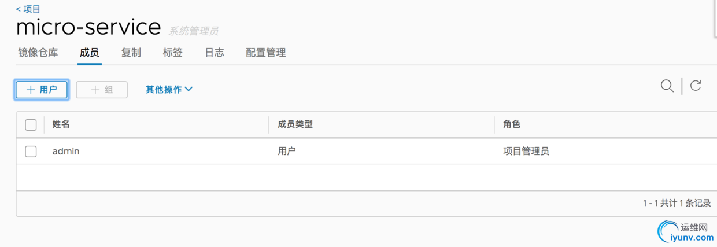
Task: Select the 成员 tab
Action: 89,53
